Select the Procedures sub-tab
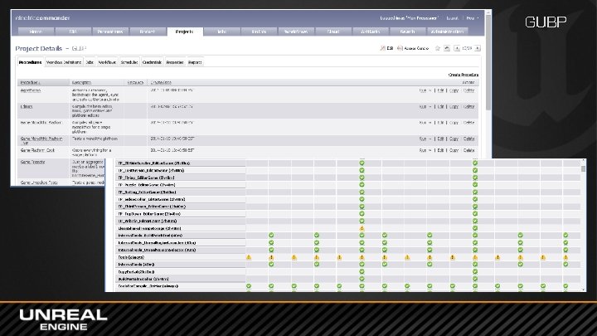 click(x=31, y=62)
